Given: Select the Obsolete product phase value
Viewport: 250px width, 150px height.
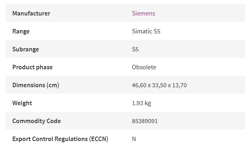Looking at the screenshot, I should 144,67.
